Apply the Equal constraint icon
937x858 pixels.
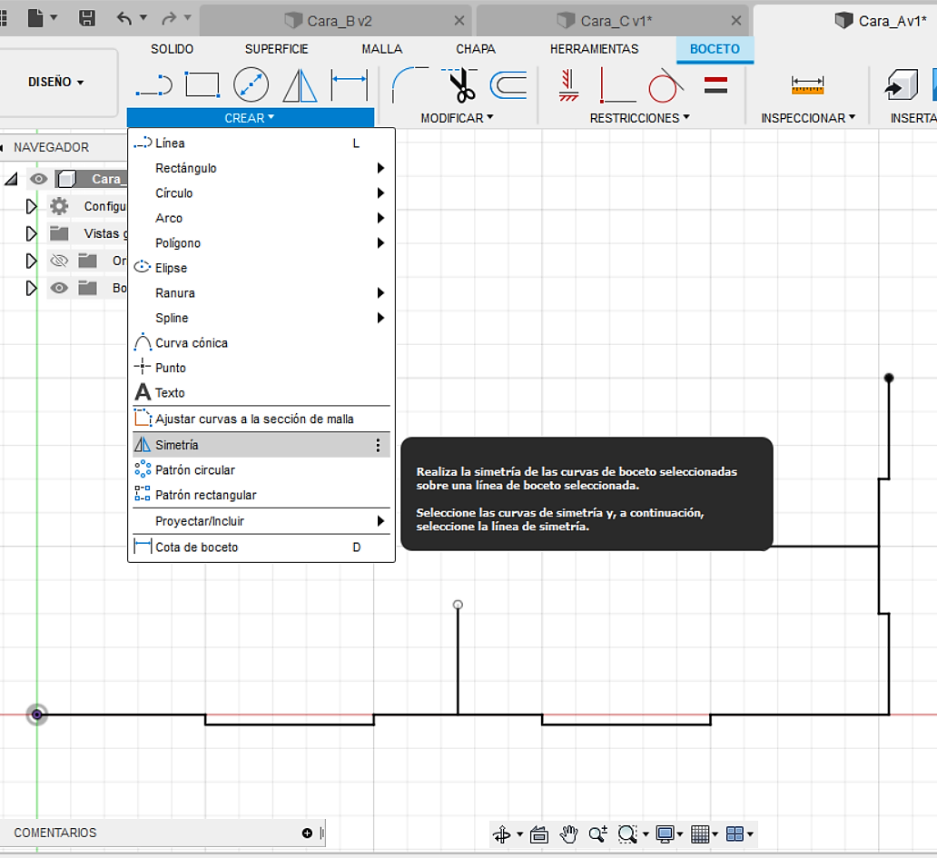715,84
